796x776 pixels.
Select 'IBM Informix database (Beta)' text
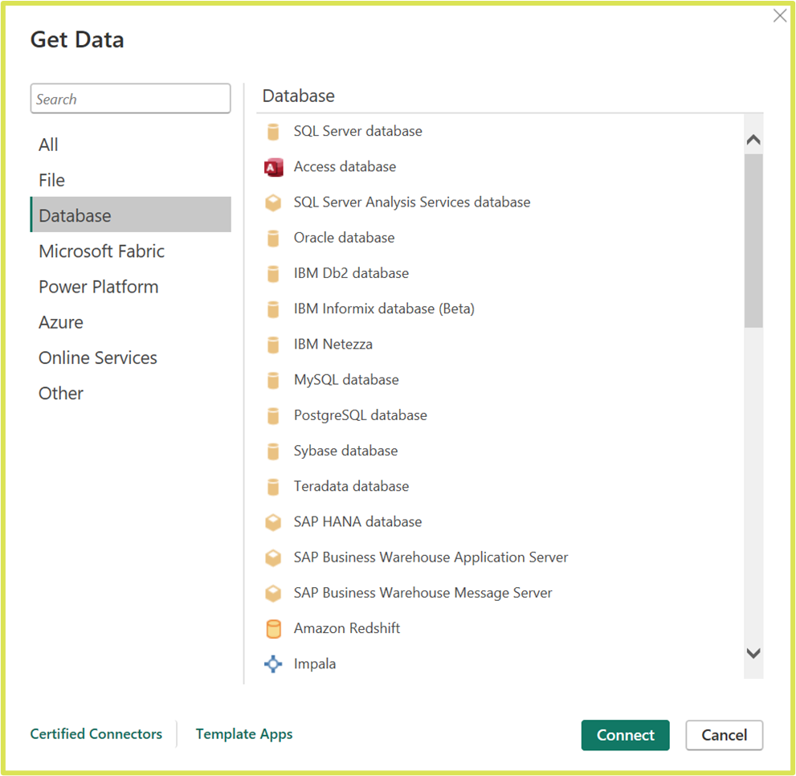384,309
